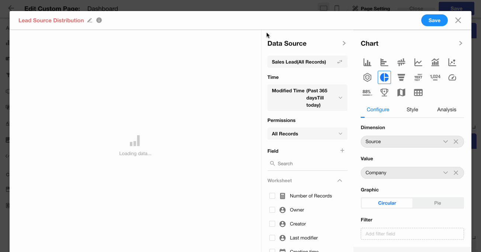Viewport: 481px width, 252px height.
Task: Choose the line chart icon
Action: [418, 62]
